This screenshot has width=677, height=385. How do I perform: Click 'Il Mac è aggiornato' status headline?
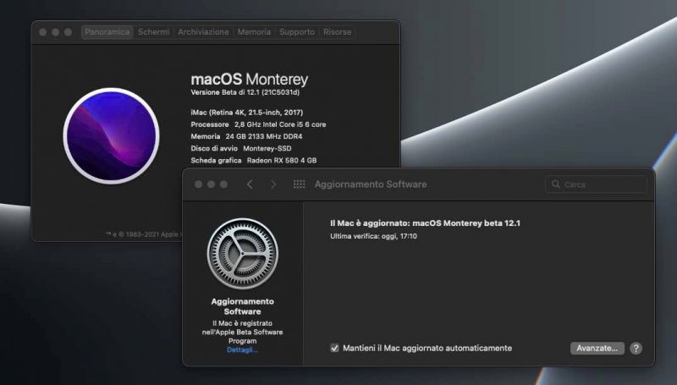(426, 223)
